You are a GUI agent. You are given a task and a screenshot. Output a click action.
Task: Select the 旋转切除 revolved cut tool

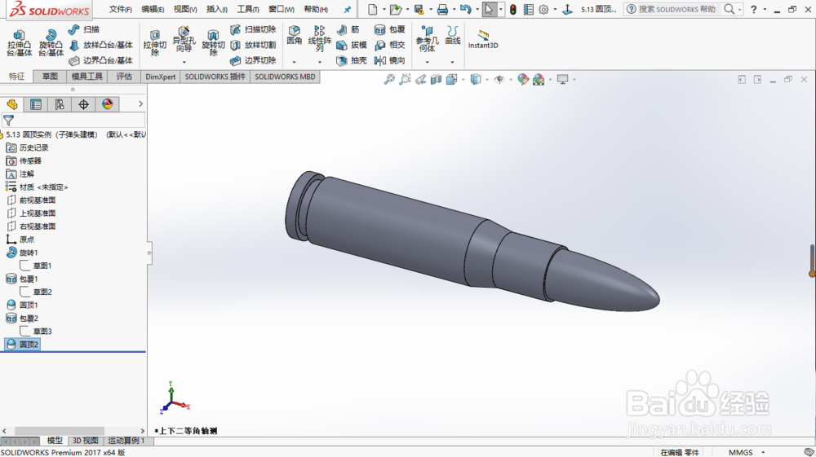213,42
